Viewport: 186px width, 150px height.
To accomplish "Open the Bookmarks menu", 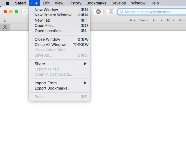I will [96, 3].
